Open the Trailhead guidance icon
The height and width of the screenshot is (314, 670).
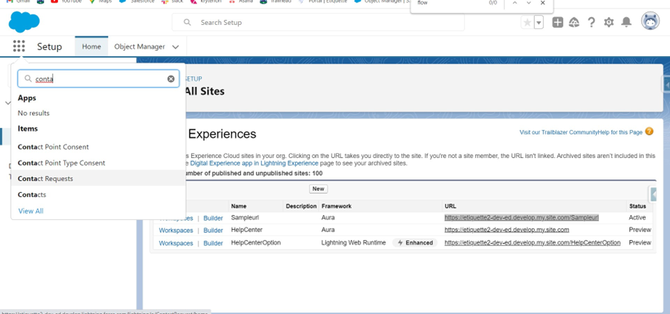tap(574, 23)
